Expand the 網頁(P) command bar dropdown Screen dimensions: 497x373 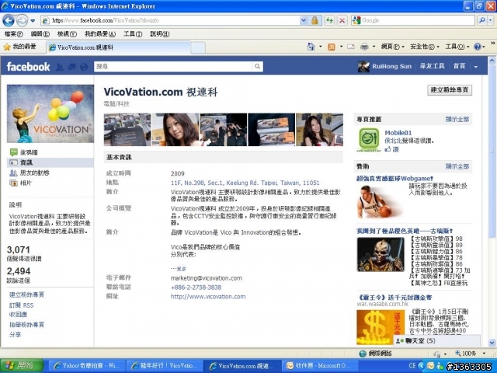pos(393,47)
